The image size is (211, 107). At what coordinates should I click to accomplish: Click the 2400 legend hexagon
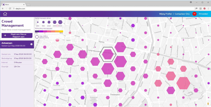pyautogui.click(x=60, y=22)
